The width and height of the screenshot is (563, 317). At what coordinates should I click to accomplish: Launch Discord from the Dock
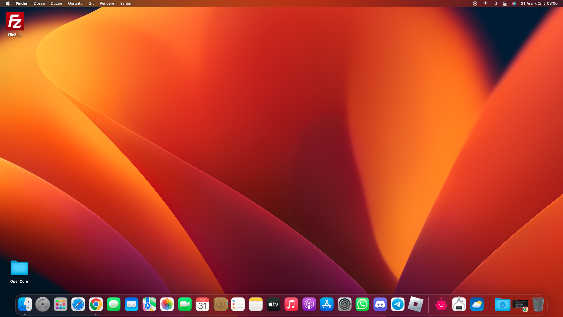(380, 304)
